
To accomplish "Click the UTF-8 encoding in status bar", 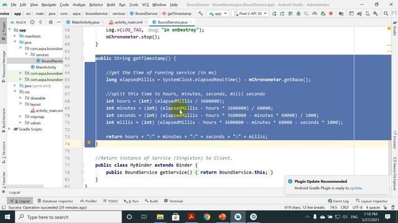I will (x=357, y=208).
